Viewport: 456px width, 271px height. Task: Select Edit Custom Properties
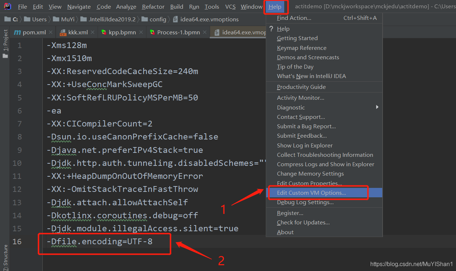point(324,183)
